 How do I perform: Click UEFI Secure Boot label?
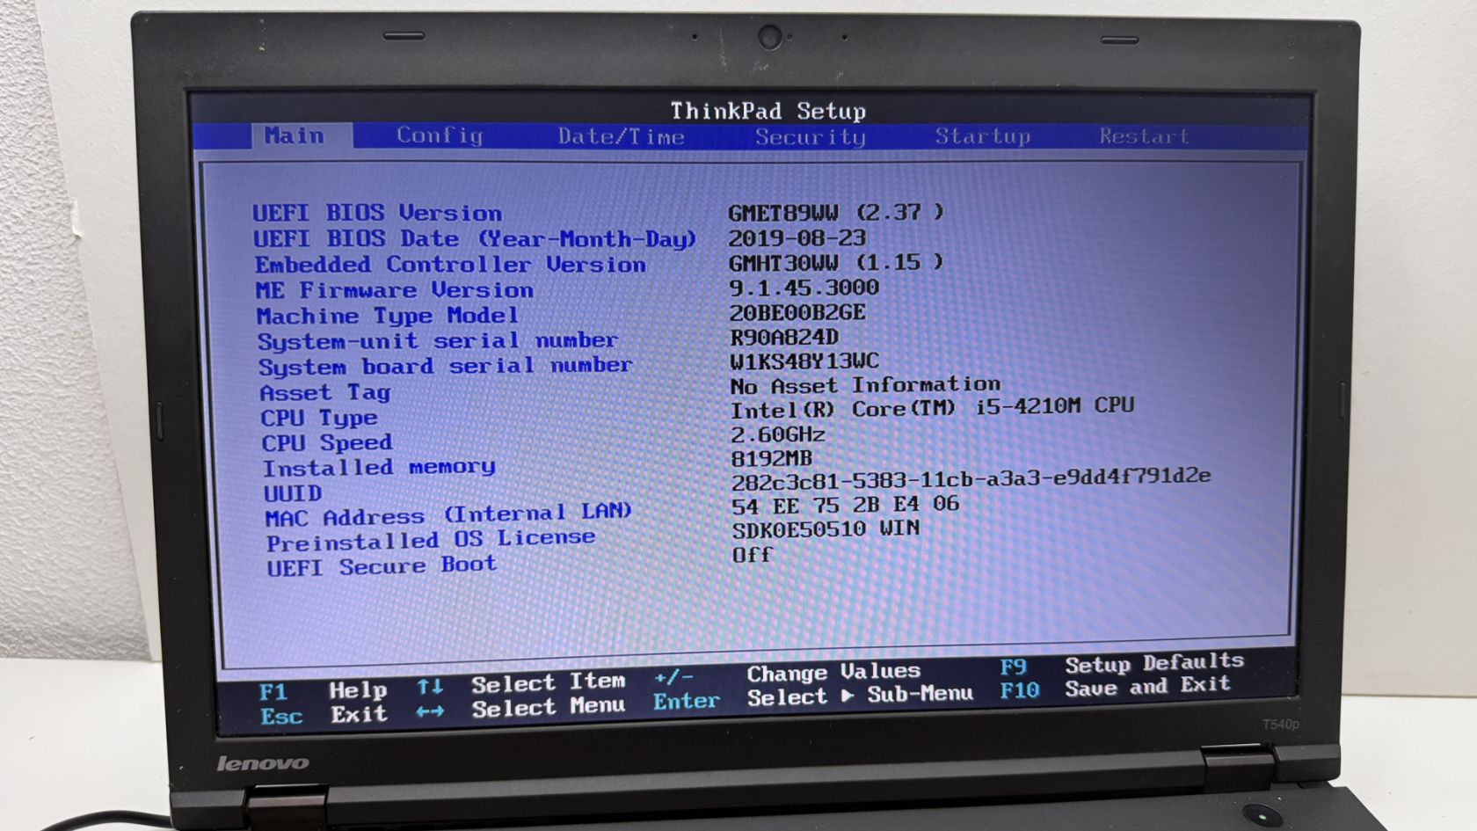(x=382, y=565)
